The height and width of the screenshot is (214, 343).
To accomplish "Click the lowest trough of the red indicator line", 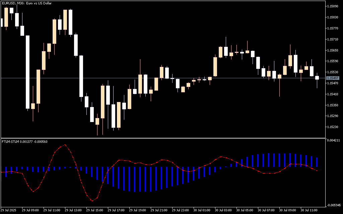I will [x=92, y=201].
